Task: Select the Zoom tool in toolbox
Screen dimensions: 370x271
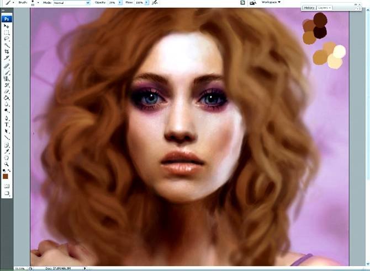Action: (x=7, y=164)
